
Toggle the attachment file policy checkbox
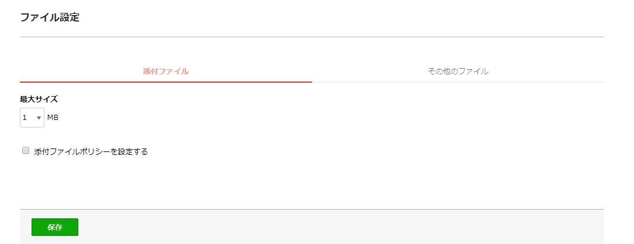coord(26,151)
